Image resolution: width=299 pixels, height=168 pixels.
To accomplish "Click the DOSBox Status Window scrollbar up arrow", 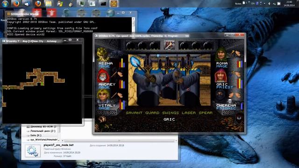I will [x=133, y=19].
